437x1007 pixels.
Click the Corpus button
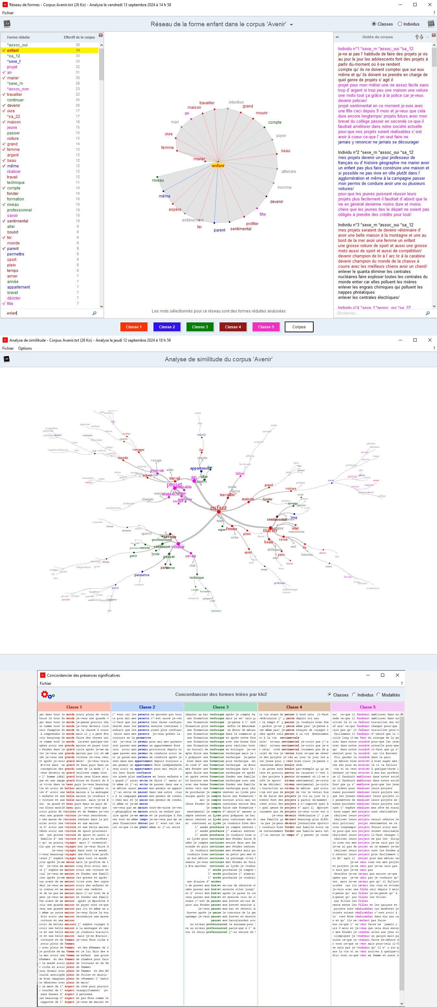click(299, 327)
